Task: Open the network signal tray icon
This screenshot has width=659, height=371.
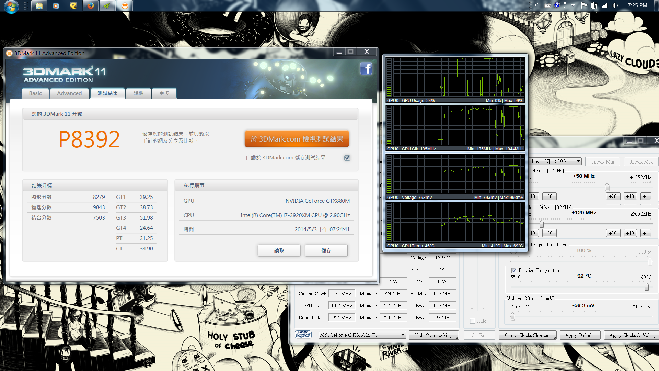Action: point(604,5)
